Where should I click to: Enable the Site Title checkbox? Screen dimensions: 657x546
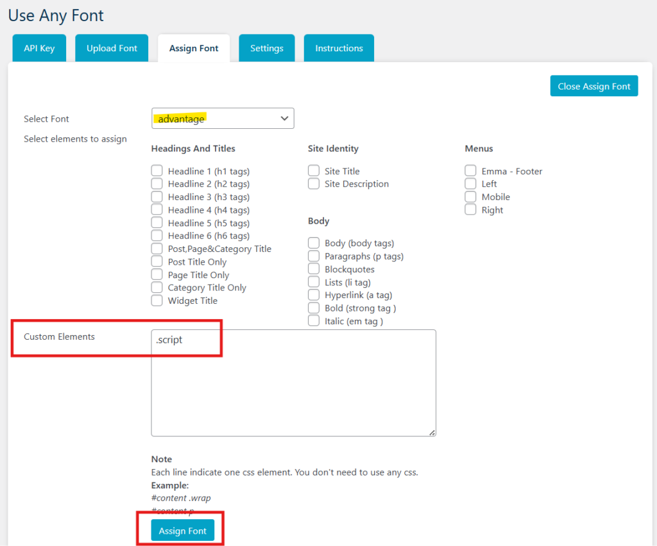pyautogui.click(x=314, y=171)
